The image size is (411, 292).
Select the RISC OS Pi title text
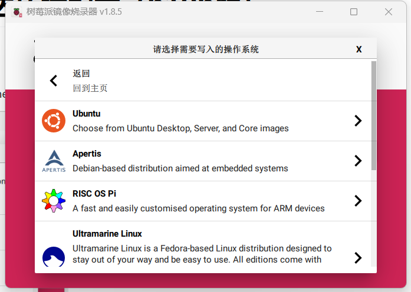94,194
